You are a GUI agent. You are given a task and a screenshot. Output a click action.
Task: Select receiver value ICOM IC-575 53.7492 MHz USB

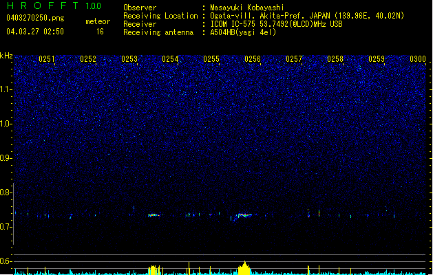point(277,24)
